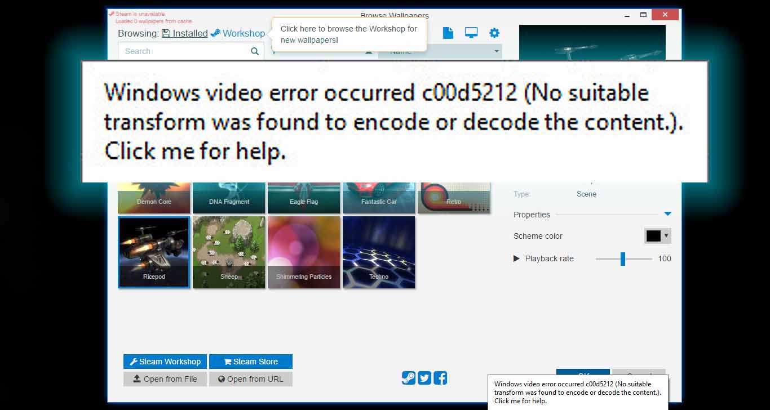Click the monitor display icon
The height and width of the screenshot is (410, 770).
471,33
